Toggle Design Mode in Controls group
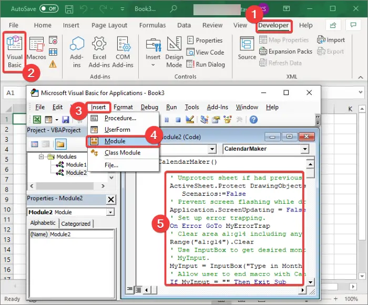This screenshot has width=368, height=305. (x=174, y=52)
